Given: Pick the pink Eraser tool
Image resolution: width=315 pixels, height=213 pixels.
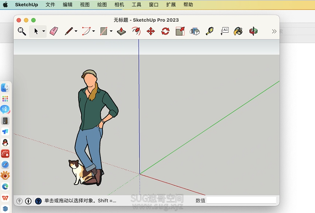Looking at the screenshot, I should 54,31.
